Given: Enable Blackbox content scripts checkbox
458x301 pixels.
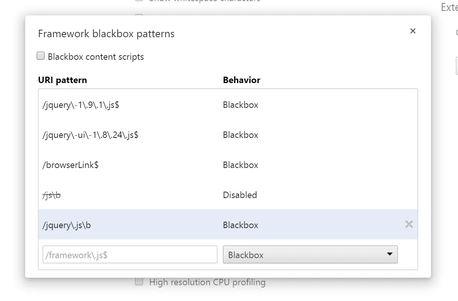Looking at the screenshot, I should tap(41, 56).
